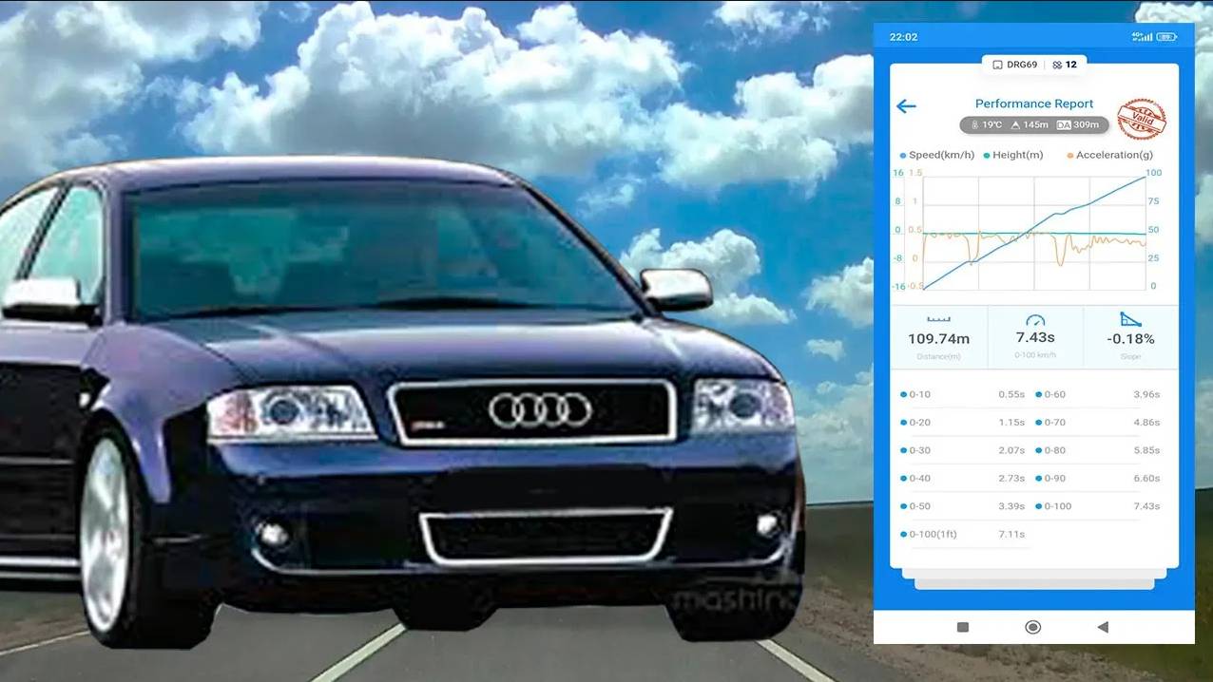
Task: Tap the Performance Report title
Action: click(1034, 104)
